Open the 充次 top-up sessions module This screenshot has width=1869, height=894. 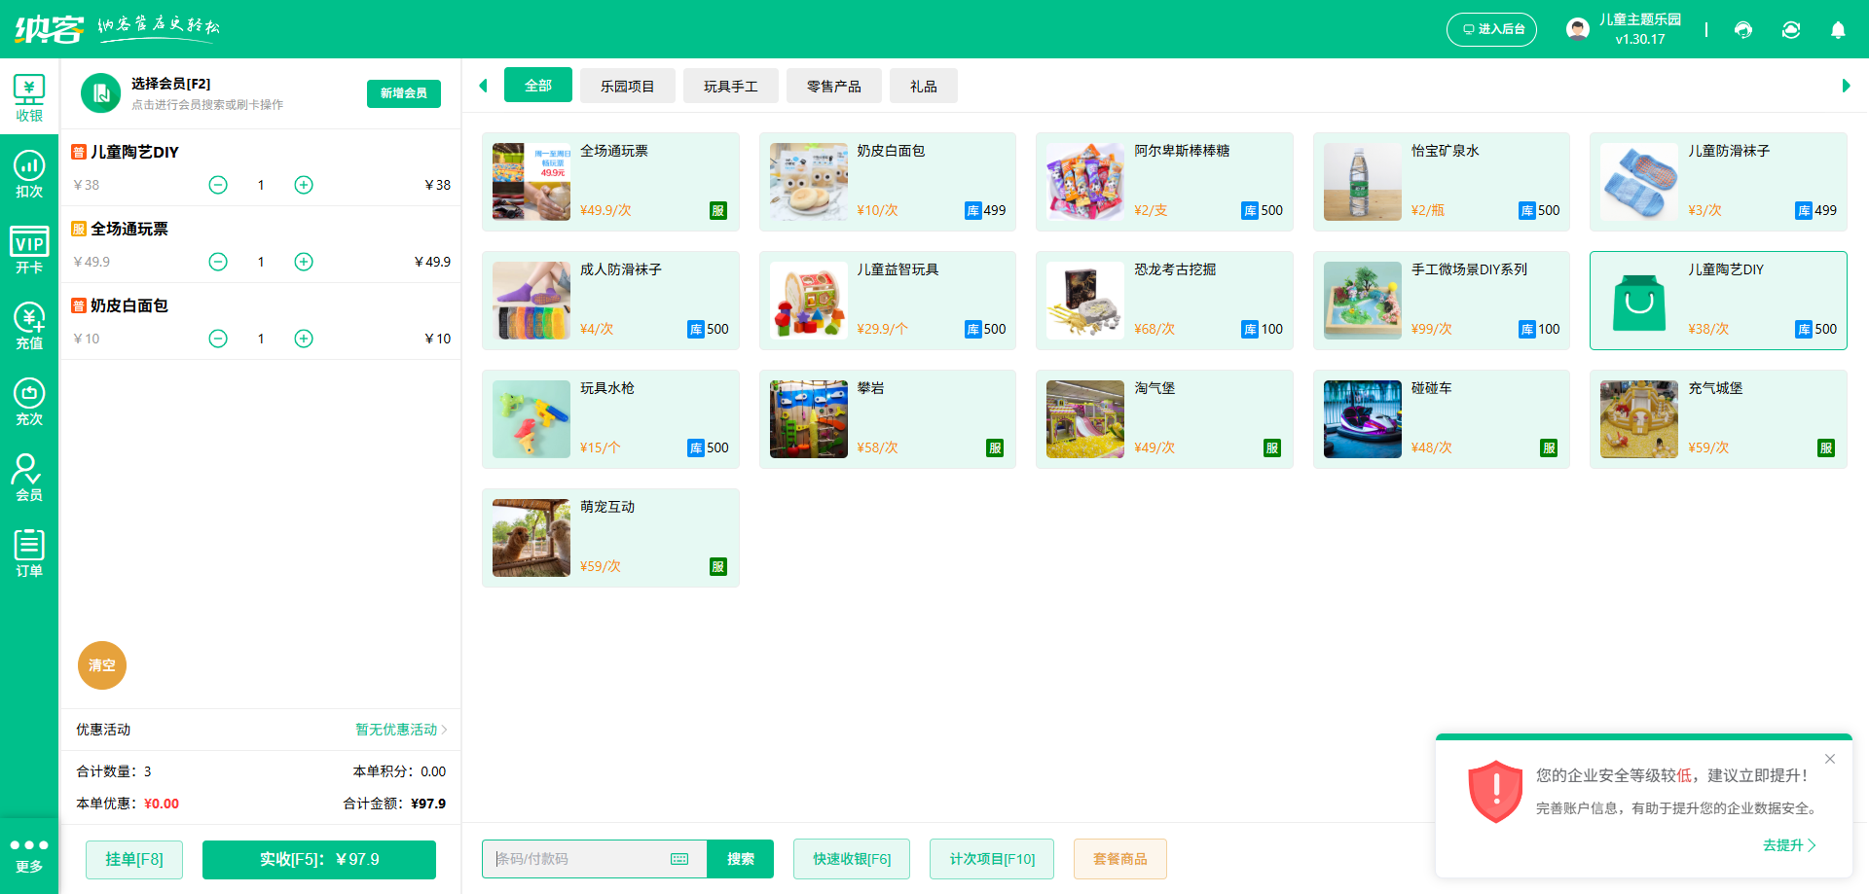29,401
